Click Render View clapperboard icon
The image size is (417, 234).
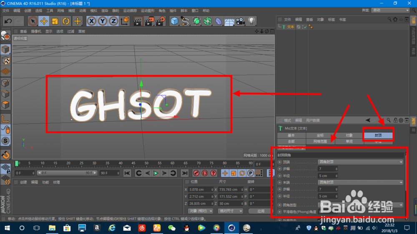coord(138,21)
